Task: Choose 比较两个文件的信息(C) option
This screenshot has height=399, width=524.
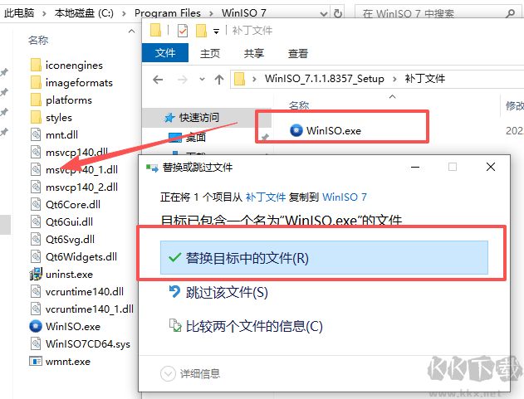Action: pos(246,326)
